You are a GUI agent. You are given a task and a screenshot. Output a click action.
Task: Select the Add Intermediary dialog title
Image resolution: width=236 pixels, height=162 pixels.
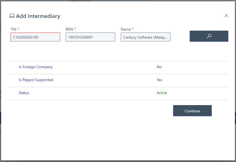(38, 16)
